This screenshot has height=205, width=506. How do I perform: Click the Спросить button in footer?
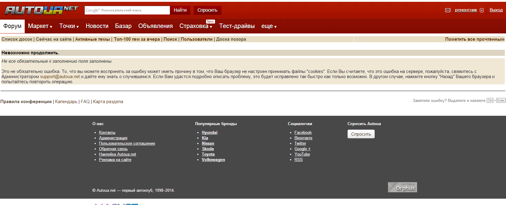[361, 134]
